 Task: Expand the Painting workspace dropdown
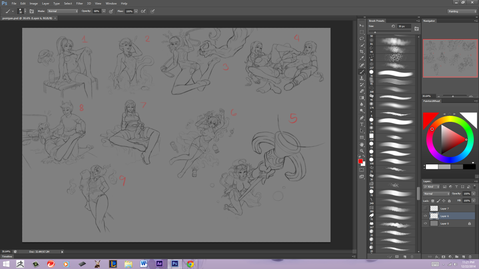(463, 11)
